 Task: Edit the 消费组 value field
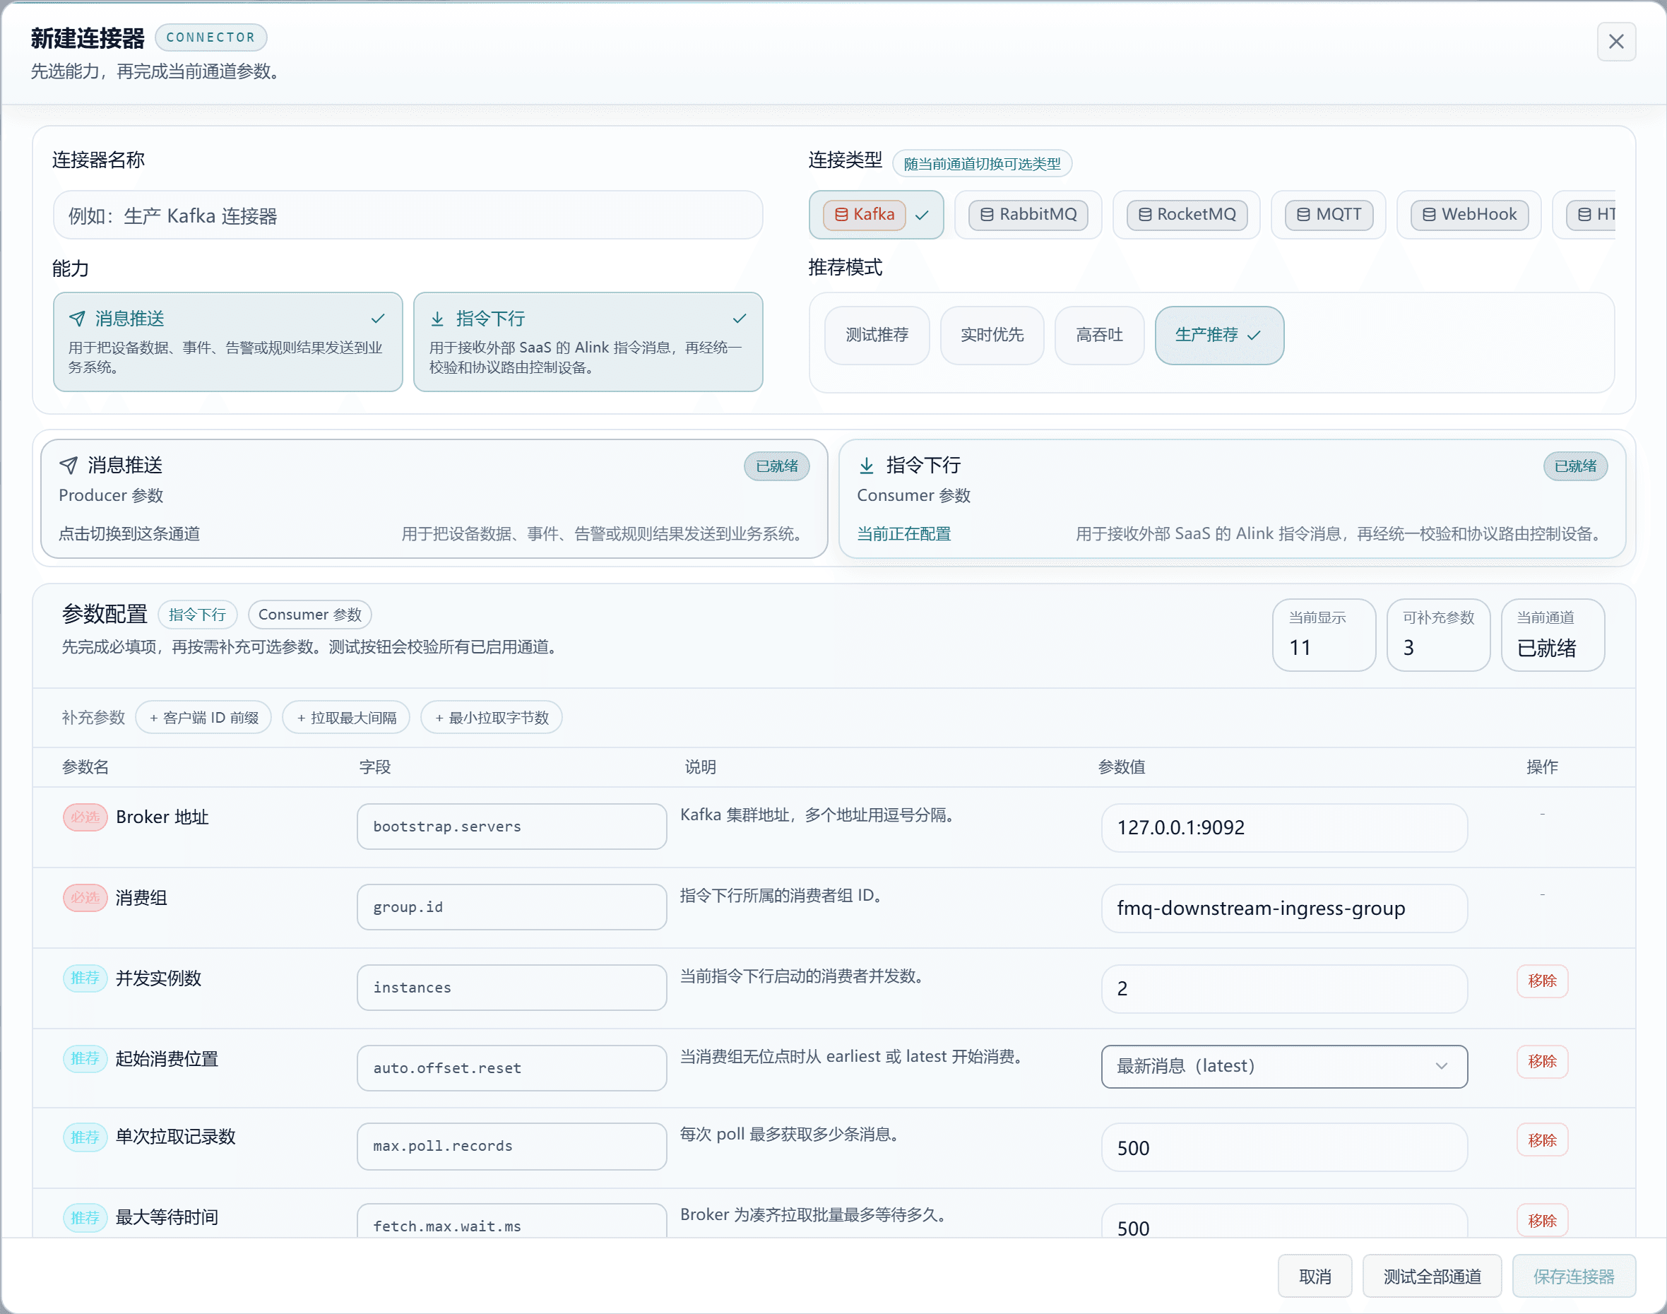tap(1283, 908)
